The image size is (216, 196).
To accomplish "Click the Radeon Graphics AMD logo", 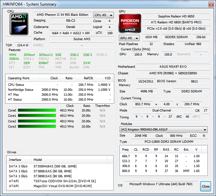I will tap(130, 23).
